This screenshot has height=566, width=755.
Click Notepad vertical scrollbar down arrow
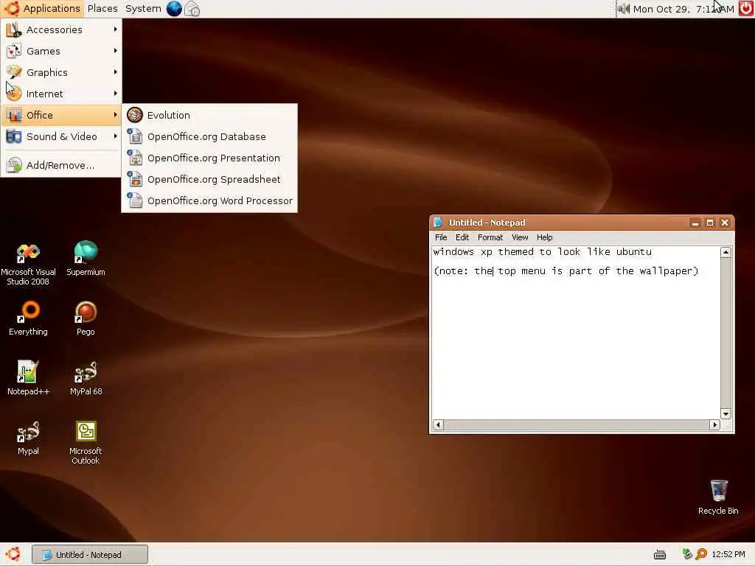[x=726, y=414]
